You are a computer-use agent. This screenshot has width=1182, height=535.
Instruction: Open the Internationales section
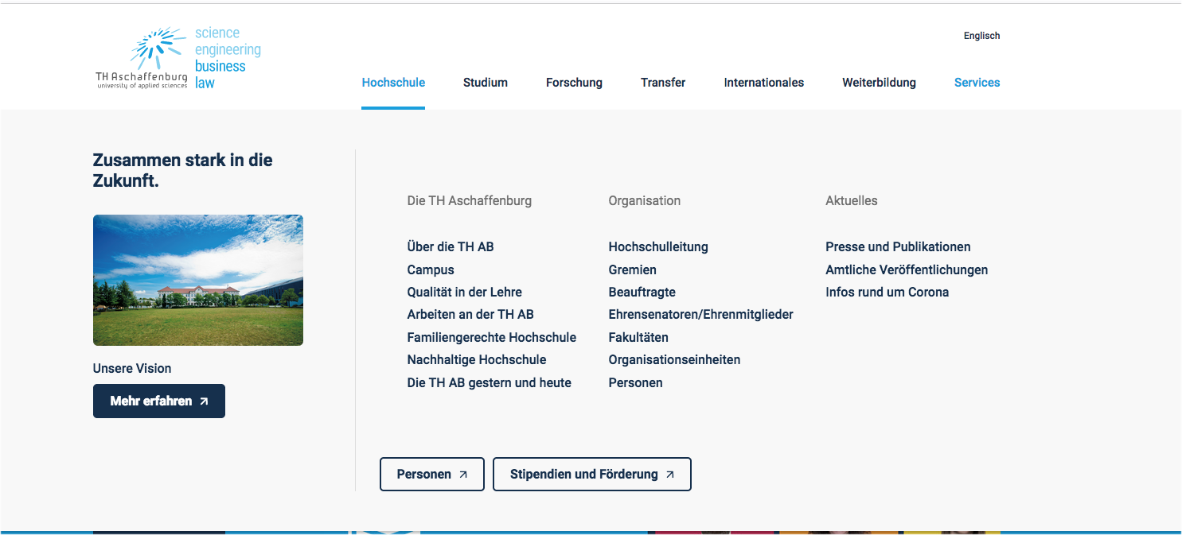click(x=763, y=82)
